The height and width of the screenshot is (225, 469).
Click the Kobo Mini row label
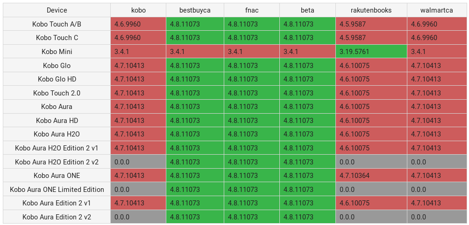coord(57,52)
